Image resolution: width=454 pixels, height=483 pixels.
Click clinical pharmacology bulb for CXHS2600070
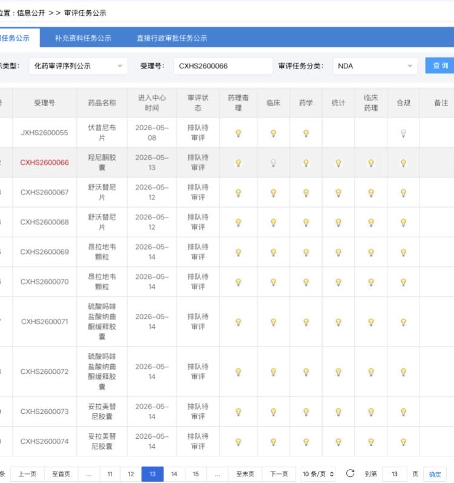click(371, 282)
